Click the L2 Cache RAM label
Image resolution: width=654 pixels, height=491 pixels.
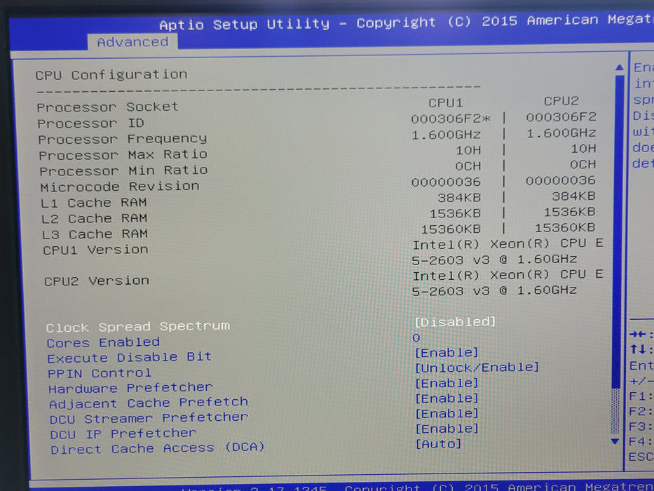coord(95,219)
